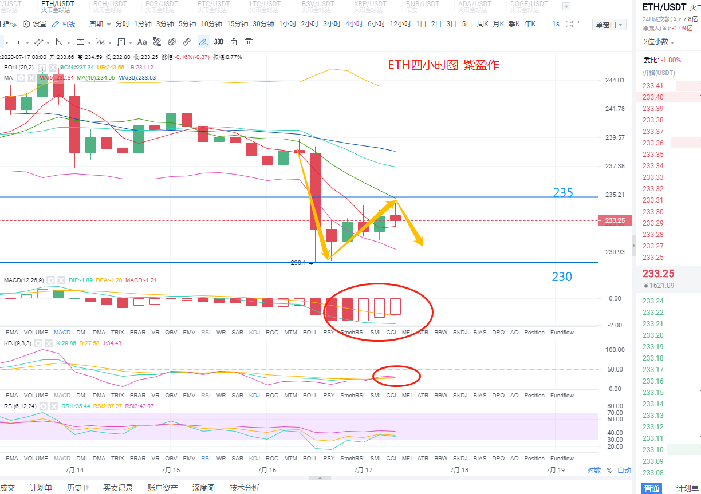Toggle the 自动 auto scale option
The image size is (701, 494).
tap(624, 471)
